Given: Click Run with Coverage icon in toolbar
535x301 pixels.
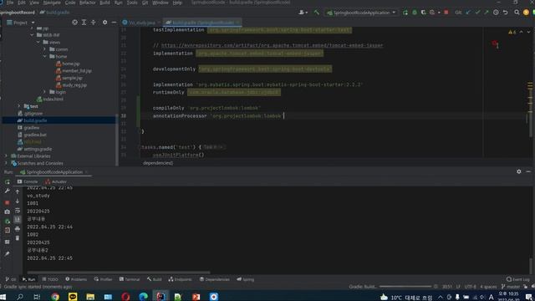Looking at the screenshot, I should tap(424, 13).
